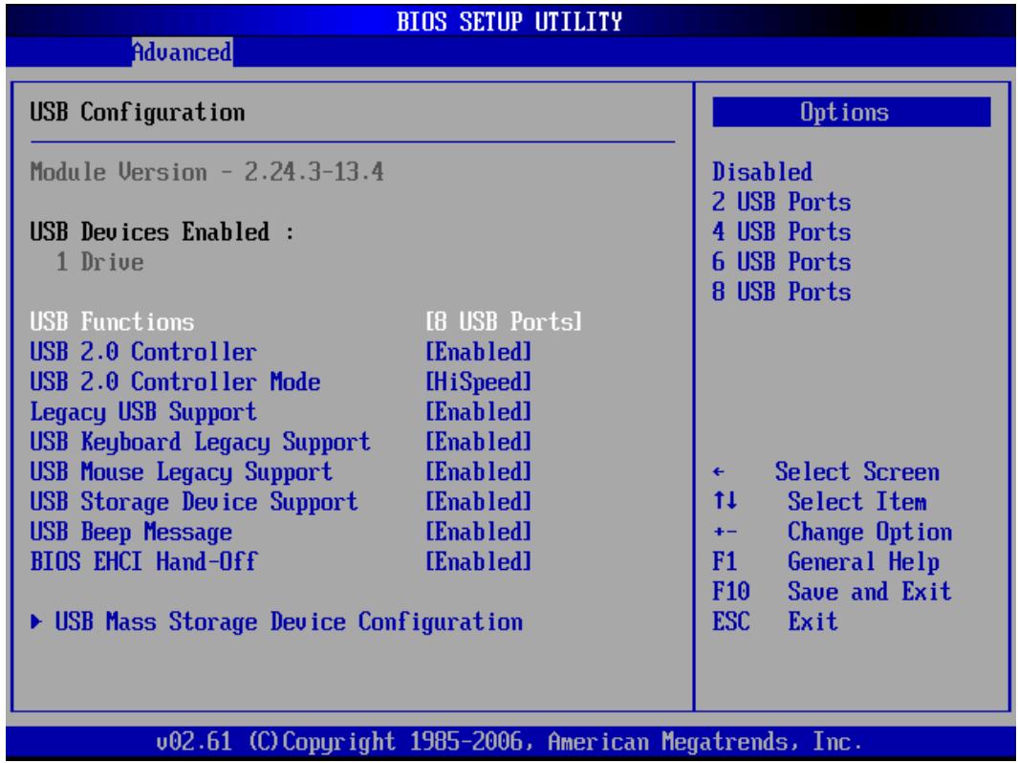Choose 6 USB Ports option

tap(781, 262)
